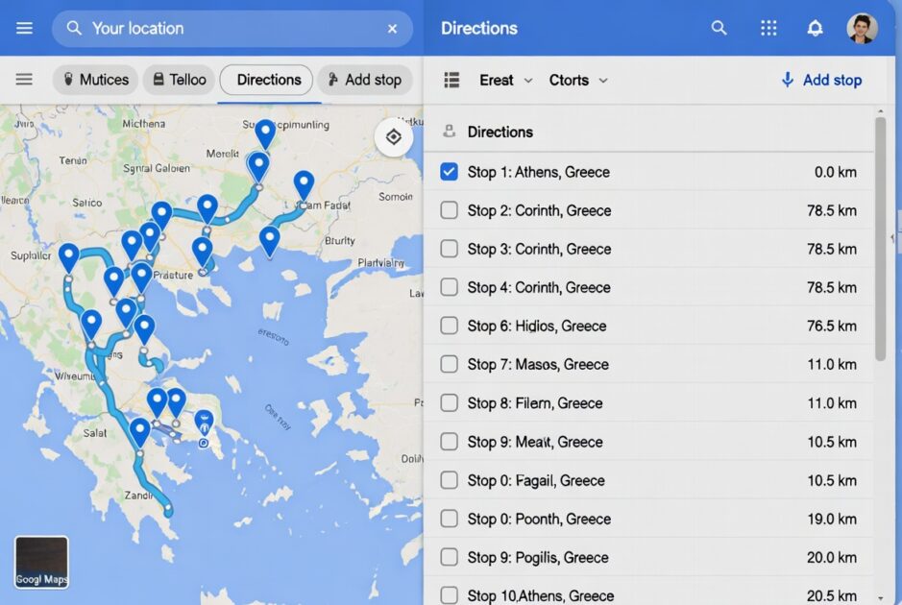Click the Google Maps logo thumbnail

[x=41, y=561]
